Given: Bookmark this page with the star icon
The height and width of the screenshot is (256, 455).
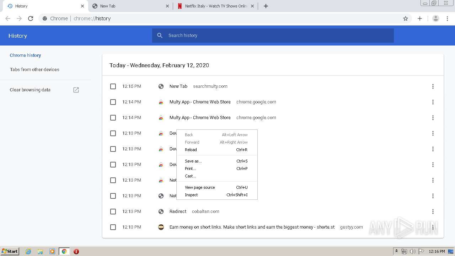Looking at the screenshot, I should click(406, 18).
